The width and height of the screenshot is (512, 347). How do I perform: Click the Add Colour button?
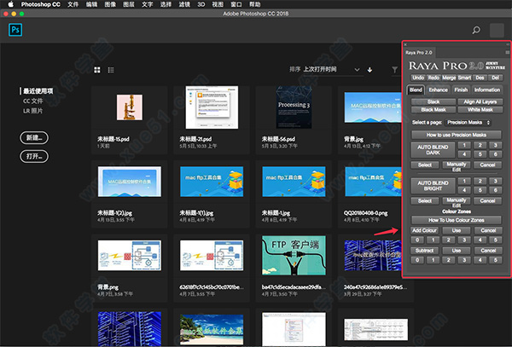pyautogui.click(x=424, y=230)
